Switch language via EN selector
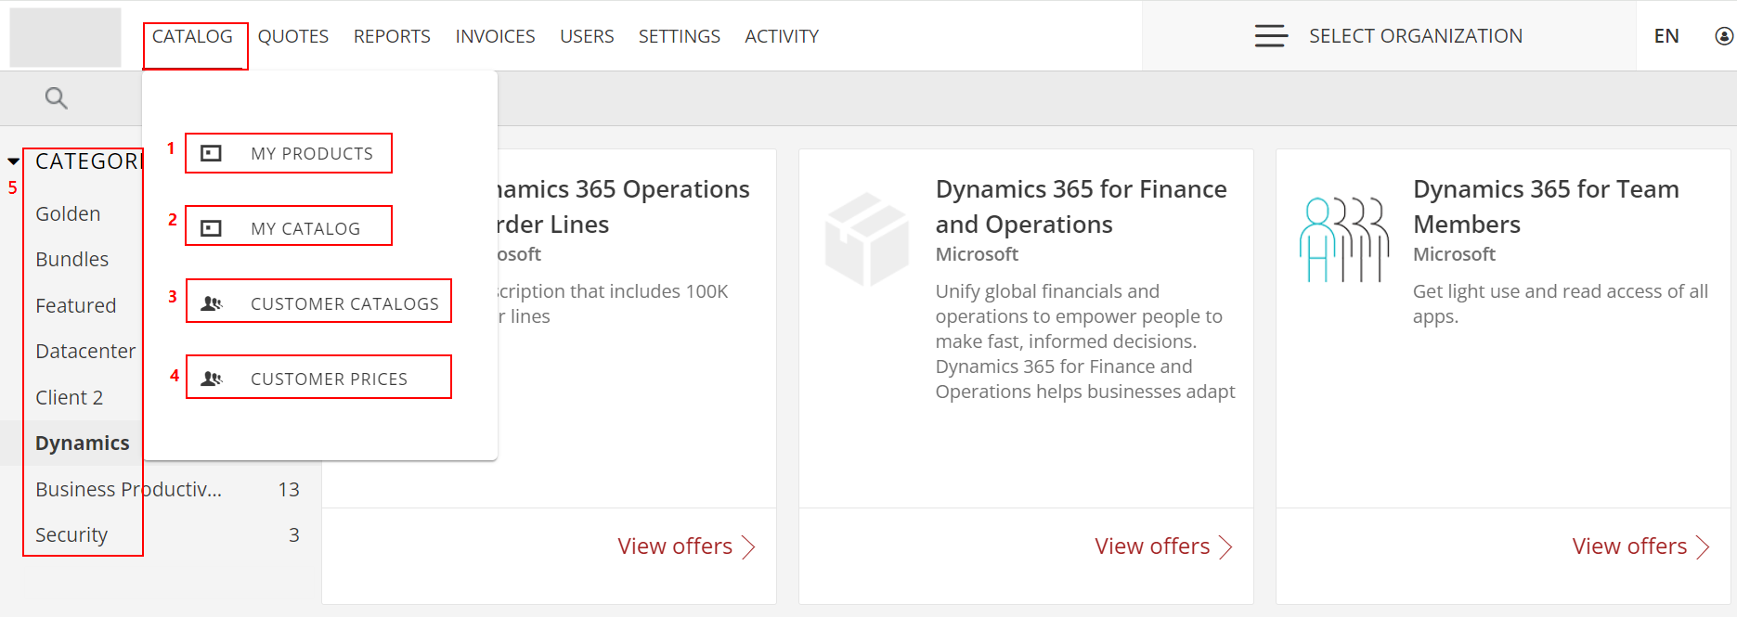The image size is (1737, 617). click(x=1666, y=36)
